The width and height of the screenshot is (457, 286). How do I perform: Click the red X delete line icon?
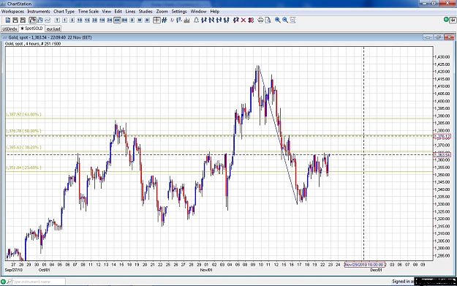click(x=243, y=20)
